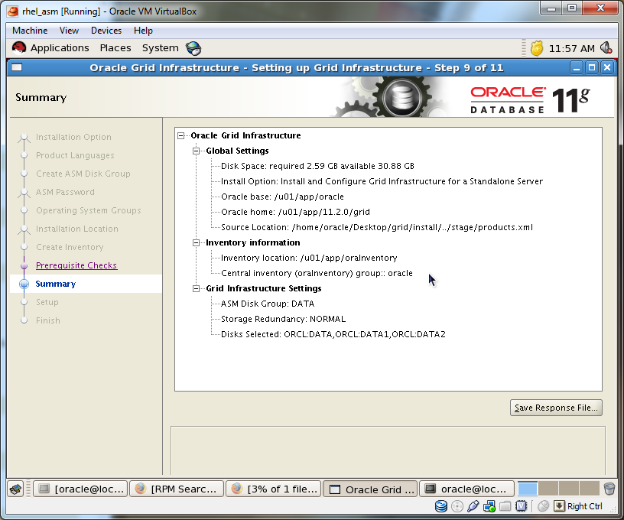Select the Storage Redundancy: NORMAL row

point(284,319)
